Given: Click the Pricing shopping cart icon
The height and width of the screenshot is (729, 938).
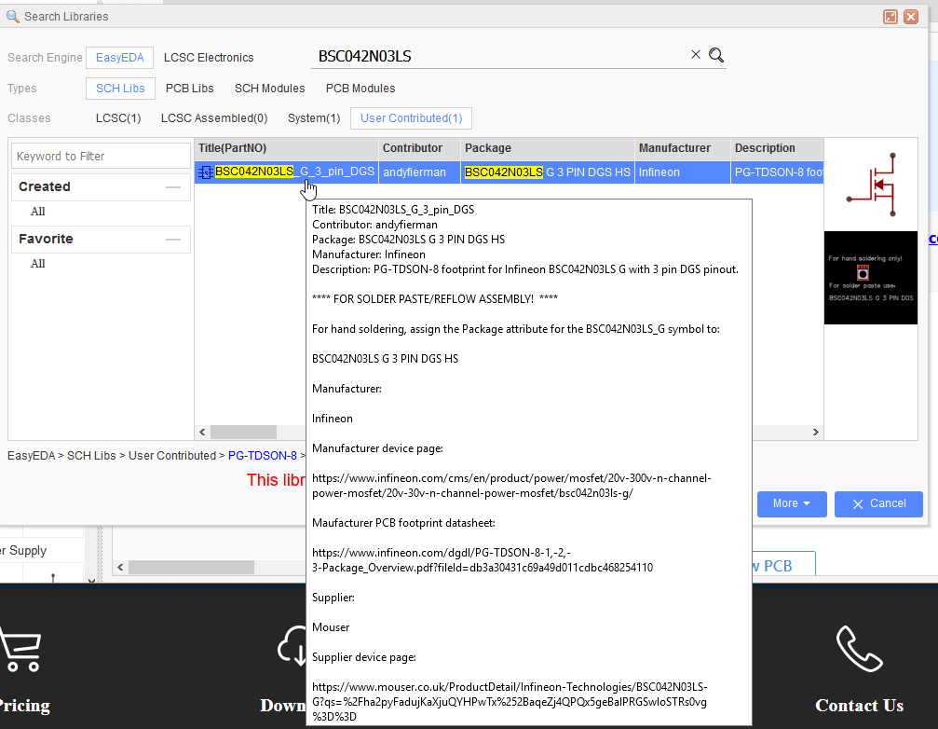Looking at the screenshot, I should click(20, 649).
